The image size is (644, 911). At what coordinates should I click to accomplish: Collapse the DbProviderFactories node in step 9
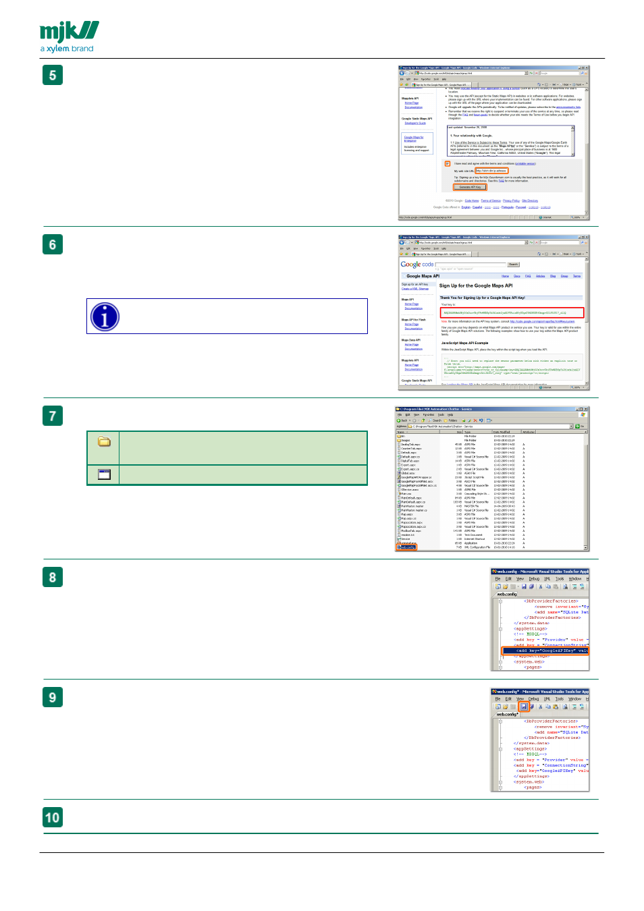pos(500,721)
